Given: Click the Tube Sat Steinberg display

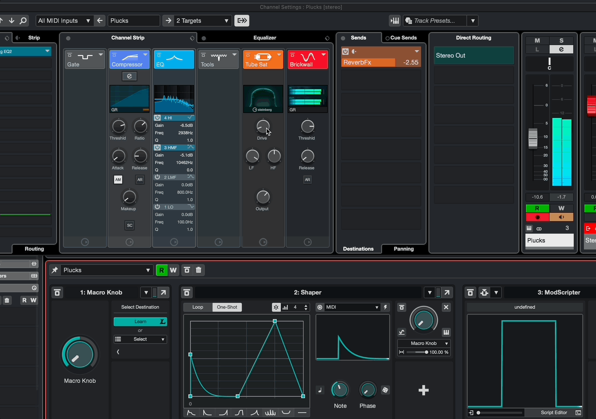Looking at the screenshot, I should pos(263,99).
